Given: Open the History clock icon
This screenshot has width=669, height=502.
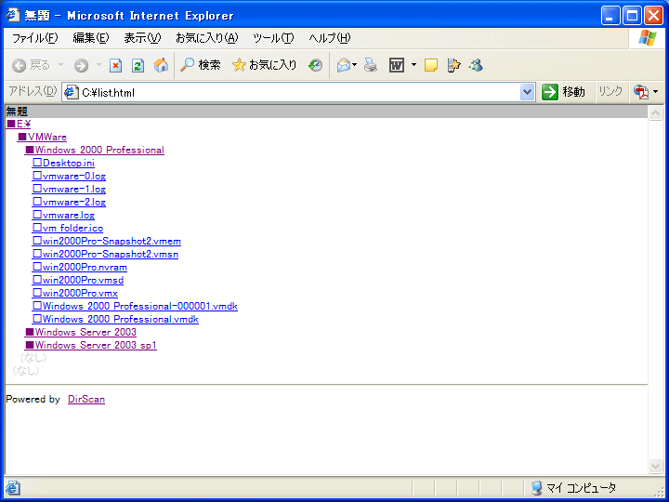Looking at the screenshot, I should [315, 65].
